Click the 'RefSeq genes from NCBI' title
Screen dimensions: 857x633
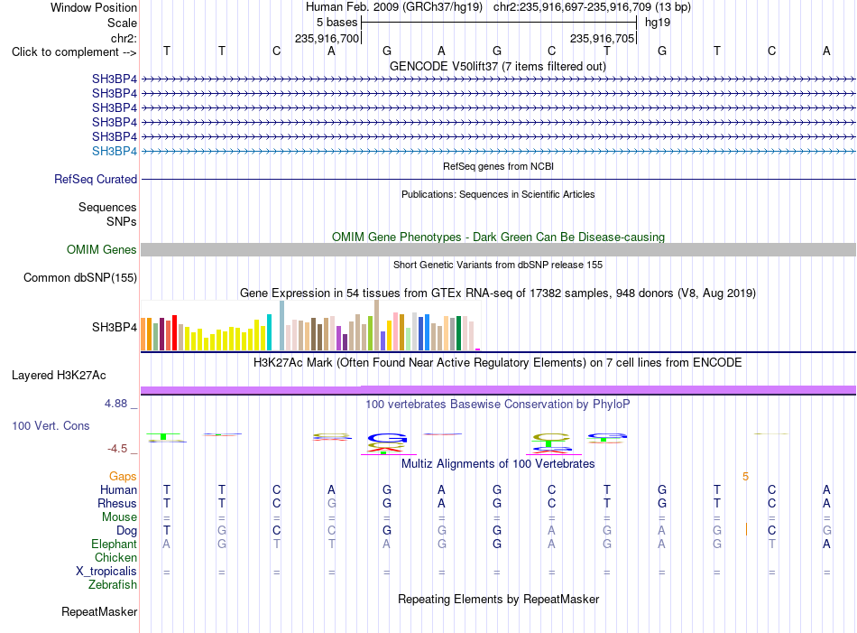coord(498,166)
